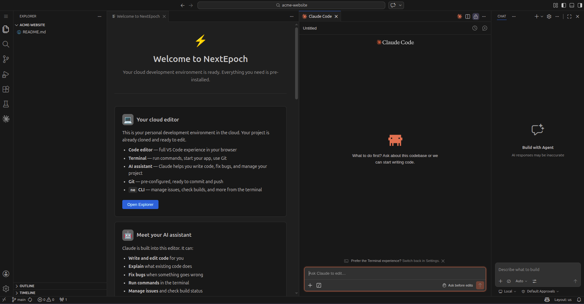The width and height of the screenshot is (584, 304).
Task: Click the main branch in the status bar
Action: [x=19, y=300]
